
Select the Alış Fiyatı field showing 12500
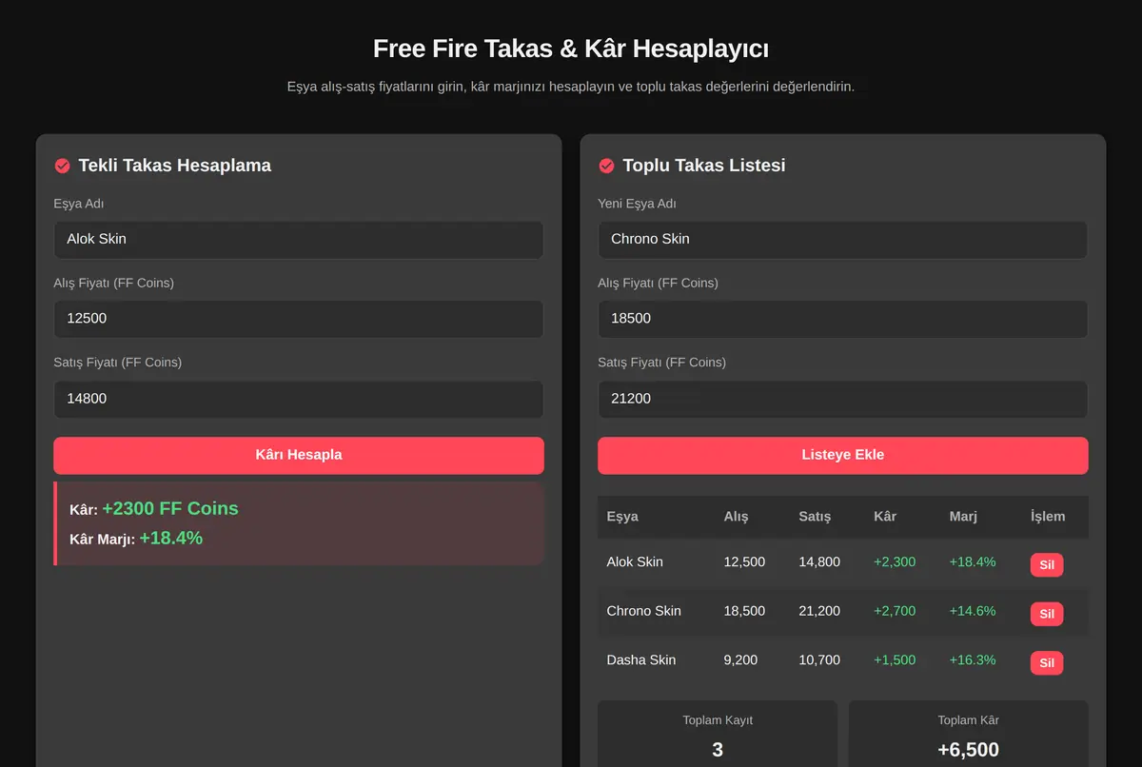point(299,319)
